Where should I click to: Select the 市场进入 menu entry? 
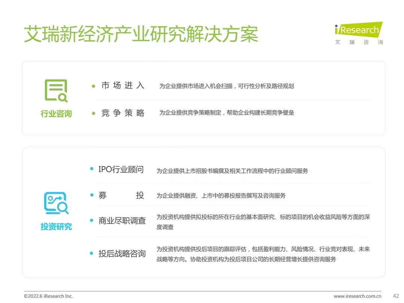click(122, 86)
